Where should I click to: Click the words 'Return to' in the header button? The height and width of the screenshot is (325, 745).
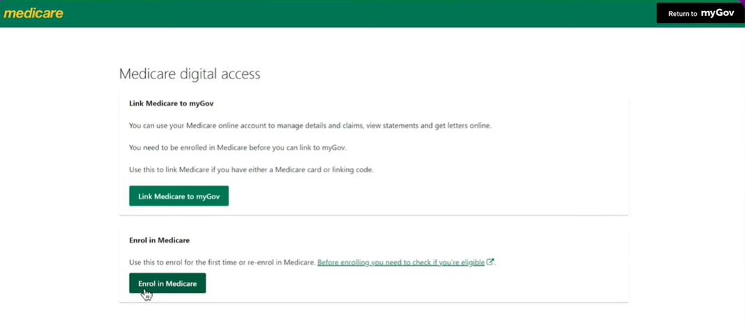coord(682,14)
